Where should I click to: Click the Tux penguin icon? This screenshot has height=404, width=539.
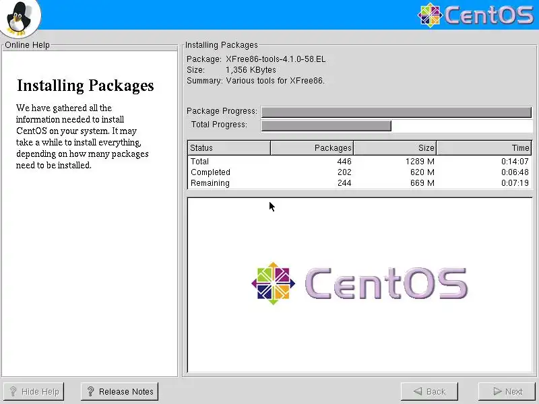[x=20, y=18]
